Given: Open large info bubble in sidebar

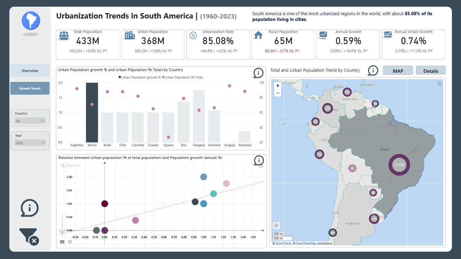Looking at the screenshot, I should click(30, 208).
